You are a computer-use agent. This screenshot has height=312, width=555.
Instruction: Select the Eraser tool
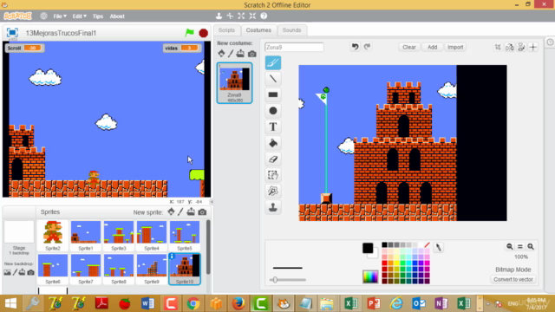(273, 159)
